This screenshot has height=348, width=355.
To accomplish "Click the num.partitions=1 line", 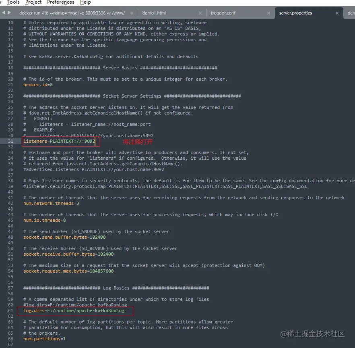I will [44, 339].
